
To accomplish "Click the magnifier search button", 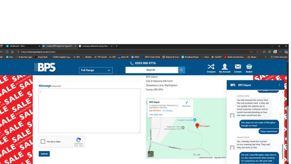I will 182,70.
